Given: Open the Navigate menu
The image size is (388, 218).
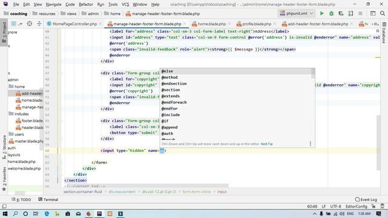Looking at the screenshot, I should (x=53, y=4).
